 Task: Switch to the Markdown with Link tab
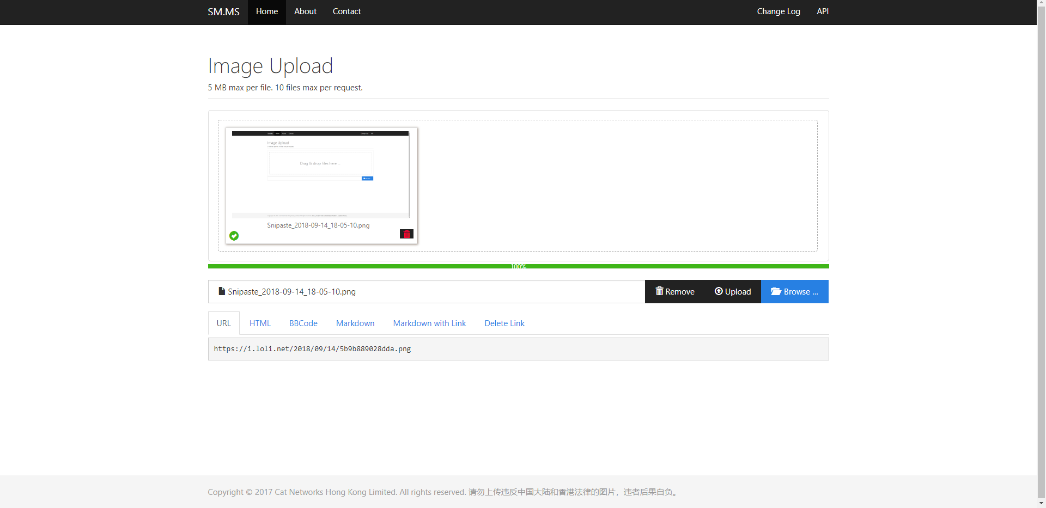(429, 323)
